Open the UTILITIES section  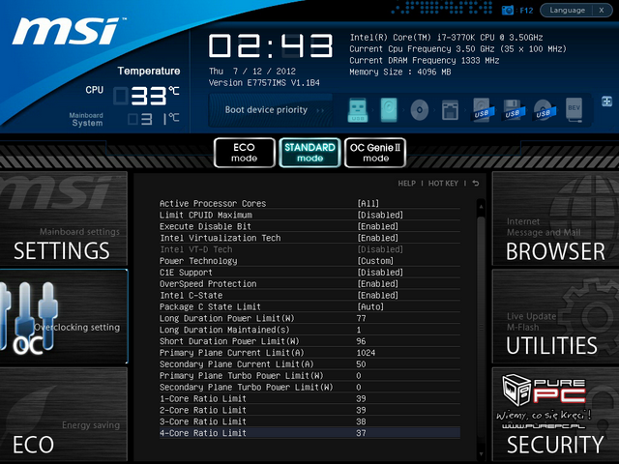click(x=555, y=316)
